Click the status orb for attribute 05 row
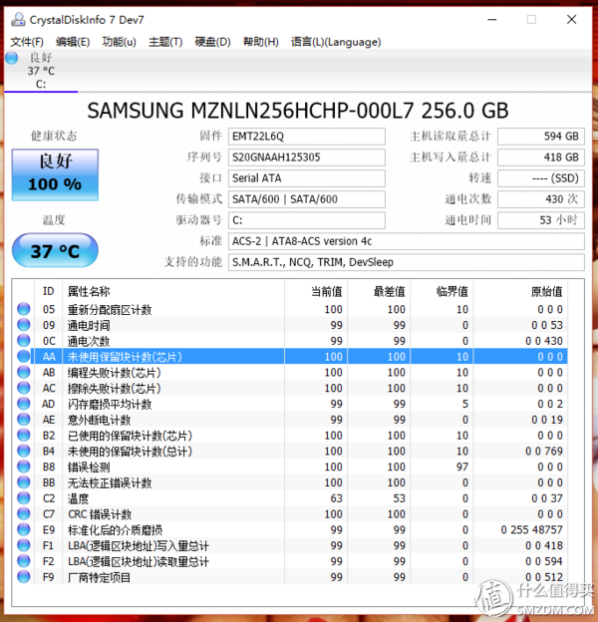The height and width of the screenshot is (622, 598). [x=24, y=309]
